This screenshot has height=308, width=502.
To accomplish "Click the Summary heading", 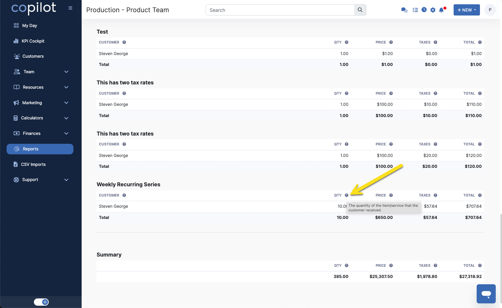I will pos(109,255).
